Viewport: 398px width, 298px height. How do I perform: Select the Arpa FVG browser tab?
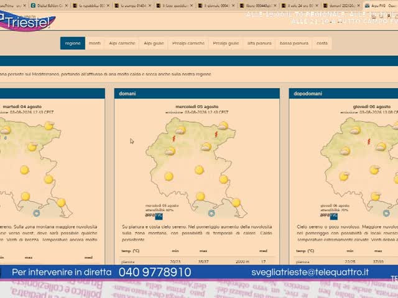pos(381,6)
